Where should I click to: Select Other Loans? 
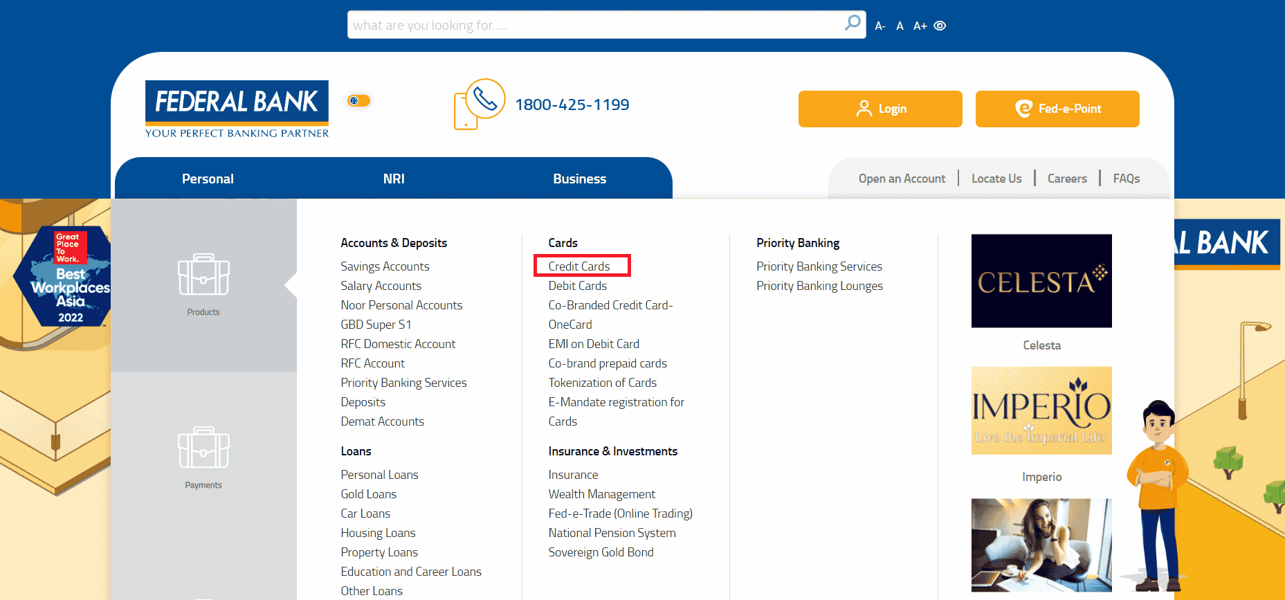[x=372, y=591]
